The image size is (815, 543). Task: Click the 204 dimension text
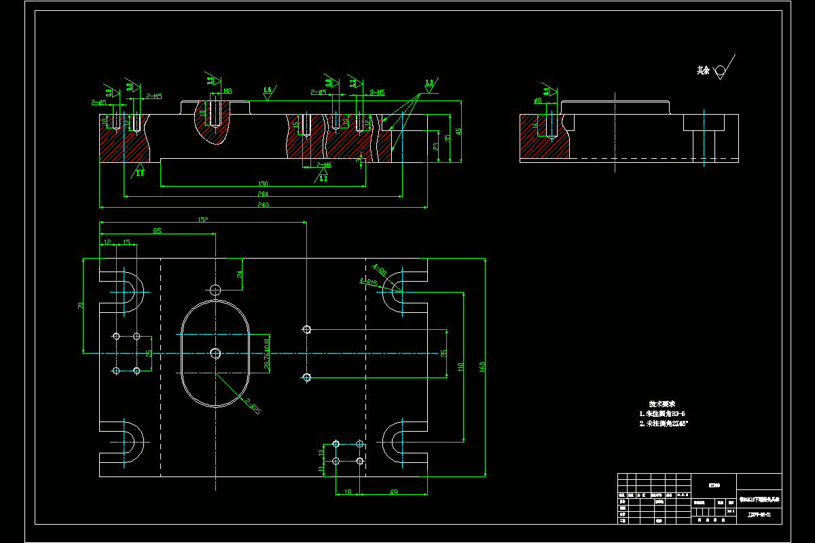coord(263,193)
